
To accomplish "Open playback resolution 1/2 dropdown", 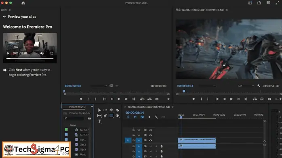I will (x=246, y=86).
